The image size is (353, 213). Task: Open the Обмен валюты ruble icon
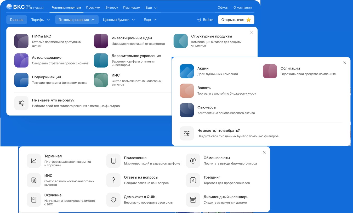click(193, 161)
